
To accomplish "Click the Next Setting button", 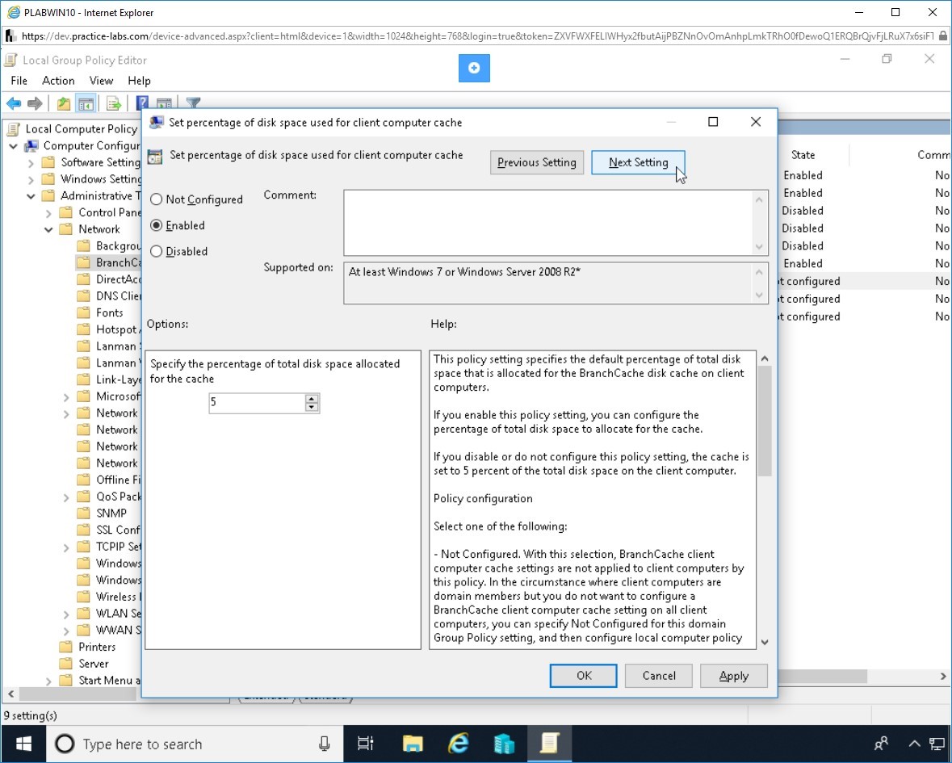I will click(x=638, y=162).
